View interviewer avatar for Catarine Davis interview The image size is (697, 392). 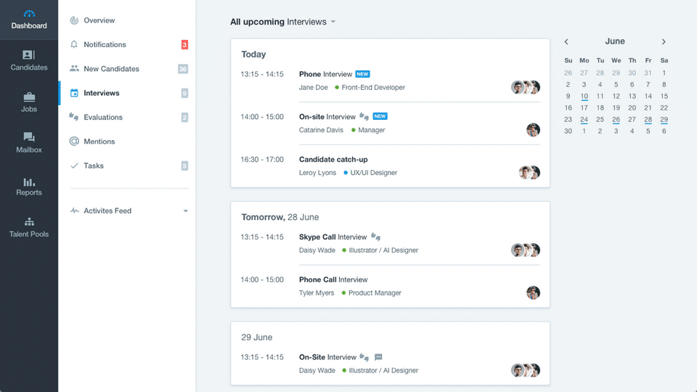click(x=533, y=130)
